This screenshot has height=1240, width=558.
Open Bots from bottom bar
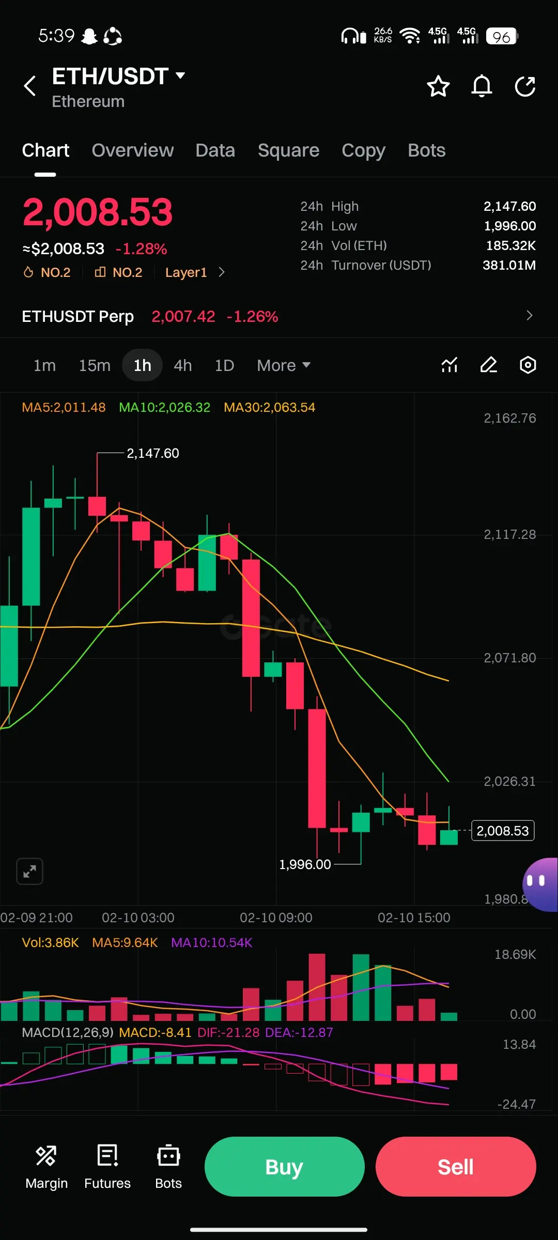[168, 1168]
